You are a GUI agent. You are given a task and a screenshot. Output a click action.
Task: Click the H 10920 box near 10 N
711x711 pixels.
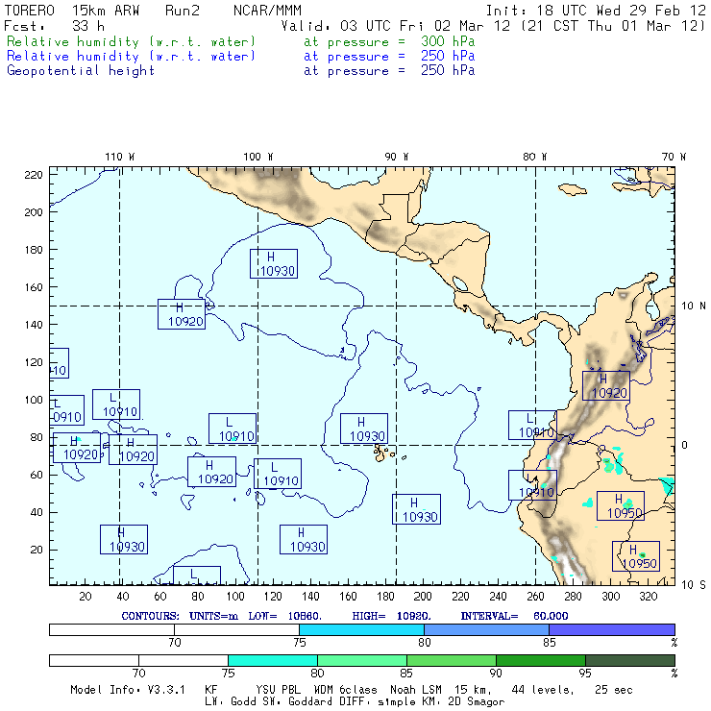coord(182,314)
